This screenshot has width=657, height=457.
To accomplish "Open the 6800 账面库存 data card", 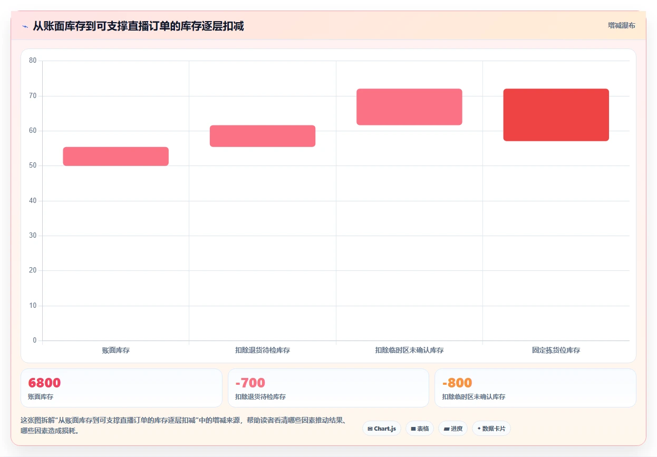I will 121,388.
